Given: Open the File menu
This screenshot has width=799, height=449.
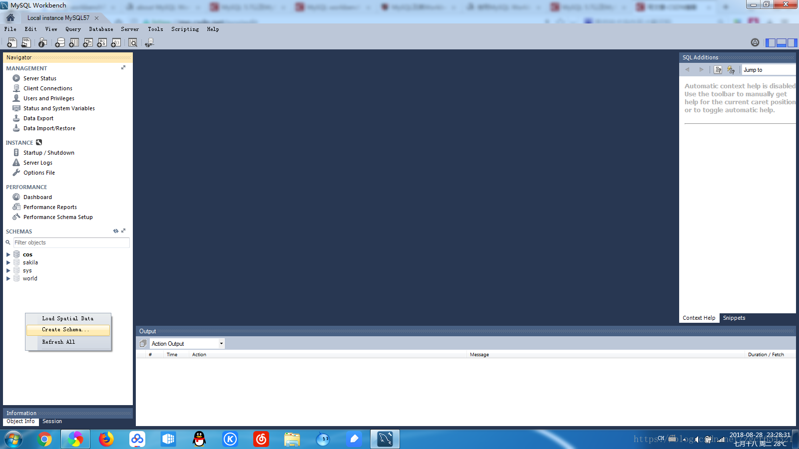Looking at the screenshot, I should coord(10,29).
